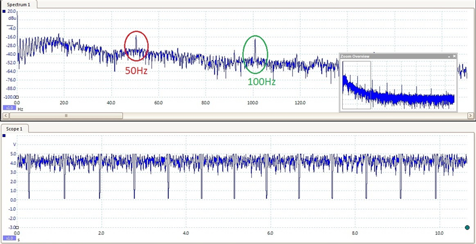The height and width of the screenshot is (244, 476).
Task: Click the spectrum scrollbar left arrow
Action: 5,116
